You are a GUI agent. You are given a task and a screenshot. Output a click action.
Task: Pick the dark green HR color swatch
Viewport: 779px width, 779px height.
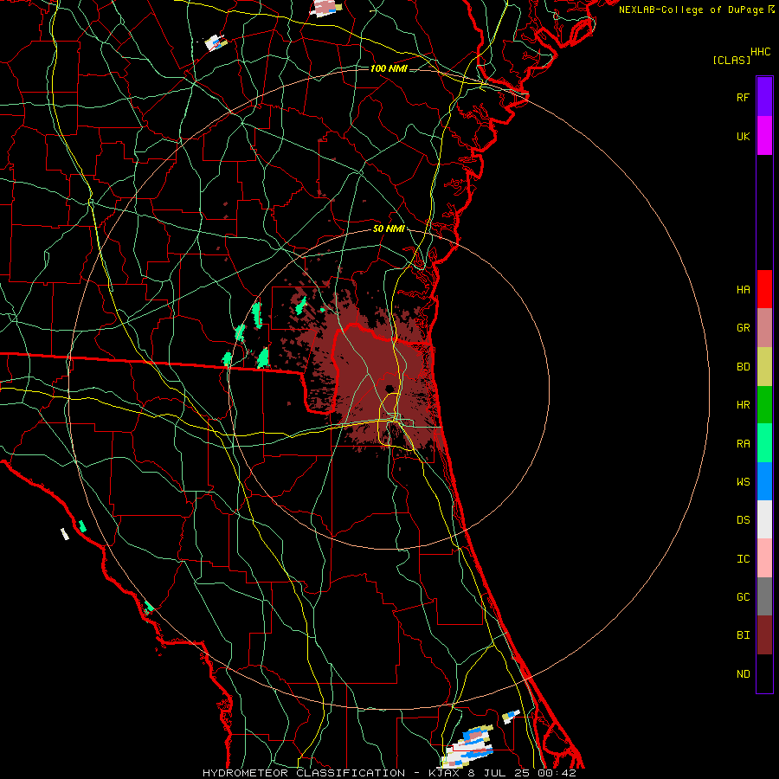(764, 405)
